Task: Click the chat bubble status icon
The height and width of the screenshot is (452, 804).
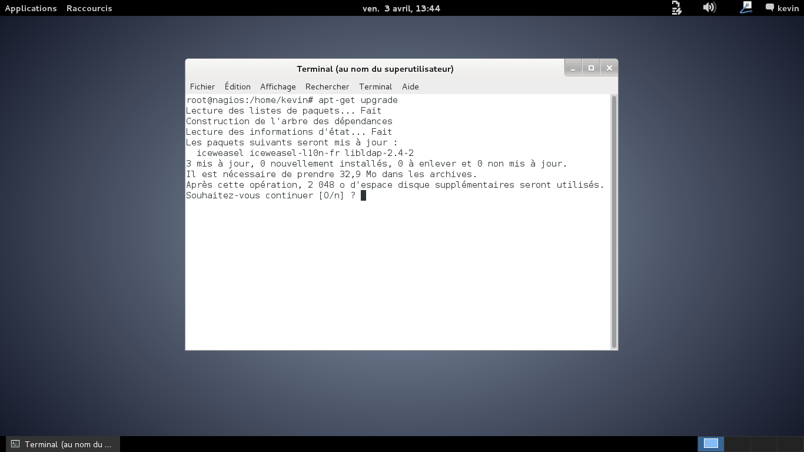Action: coord(769,8)
